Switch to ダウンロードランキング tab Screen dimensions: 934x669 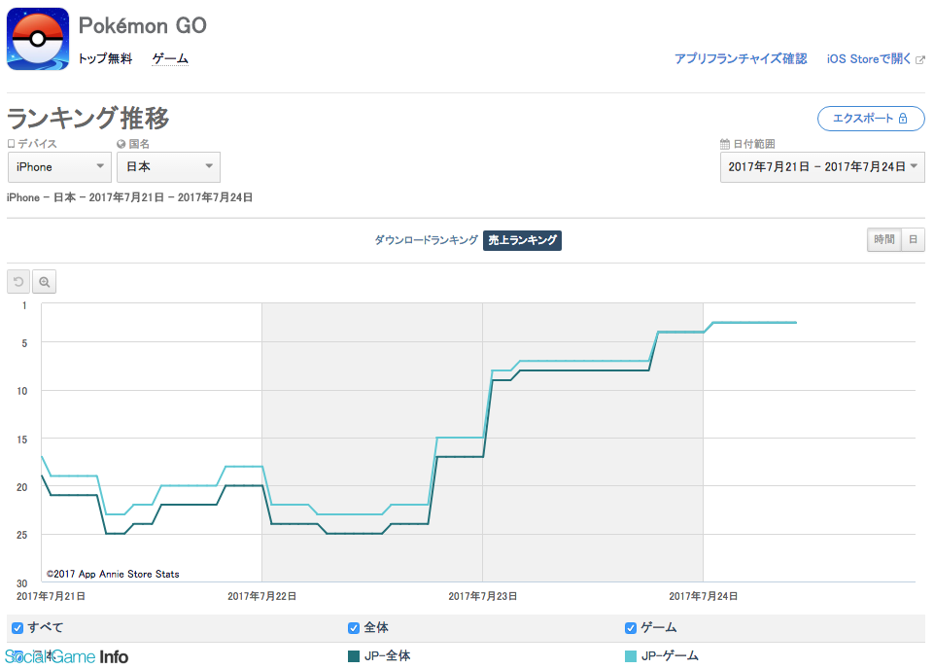pyautogui.click(x=426, y=240)
